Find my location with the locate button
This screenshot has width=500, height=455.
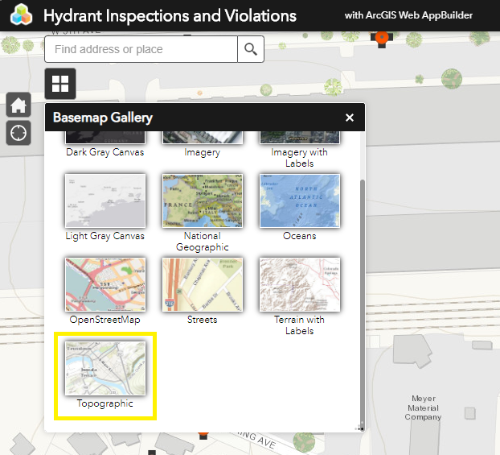pos(18,133)
